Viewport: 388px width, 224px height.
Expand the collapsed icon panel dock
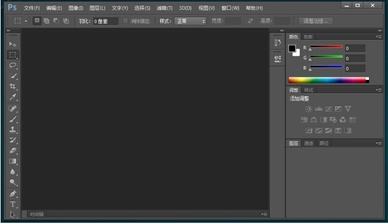coord(282,30)
